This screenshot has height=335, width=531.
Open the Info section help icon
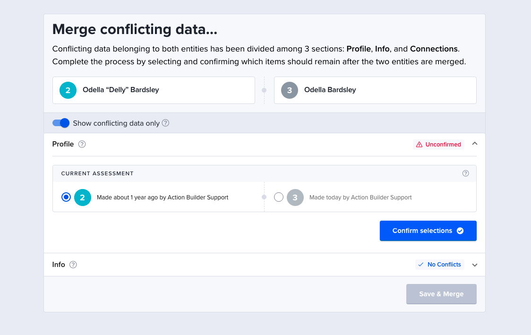(x=73, y=265)
